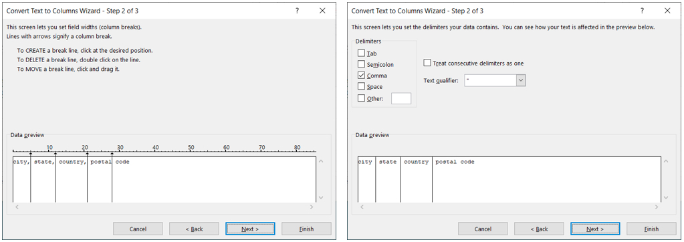This screenshot has height=242, width=684.
Task: Click Finish in the right delimiters window
Action: pos(651,229)
